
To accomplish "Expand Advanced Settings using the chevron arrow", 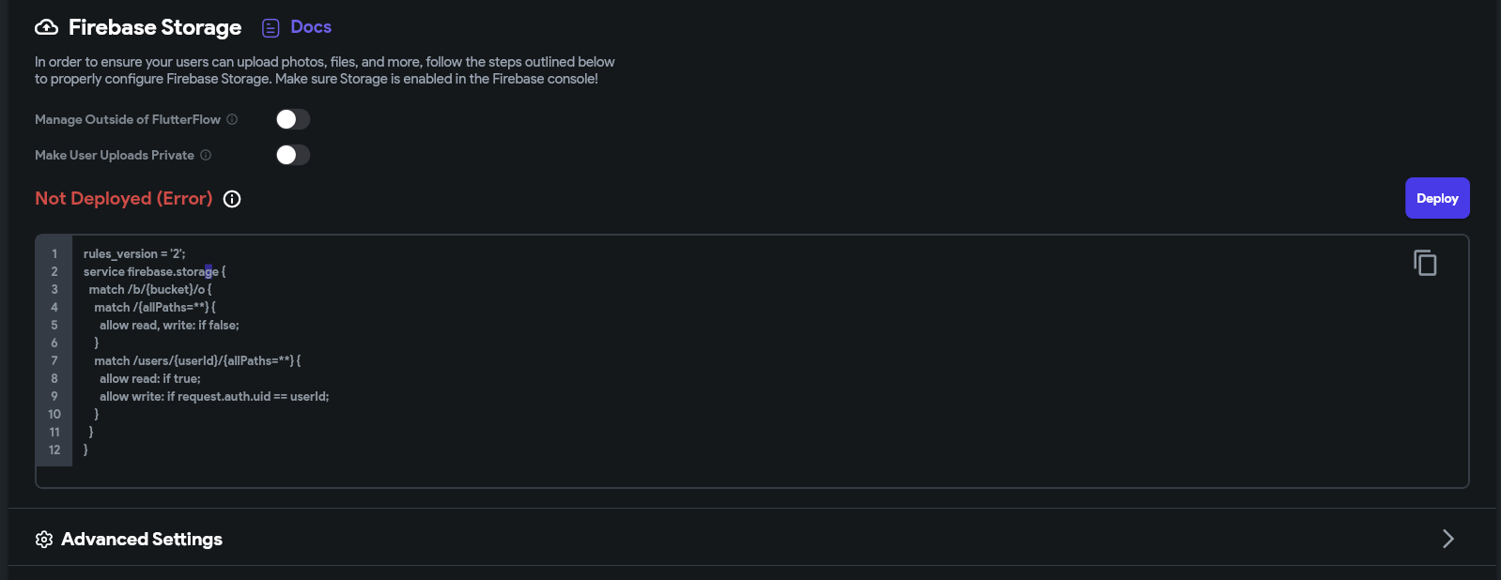I will pyautogui.click(x=1448, y=539).
